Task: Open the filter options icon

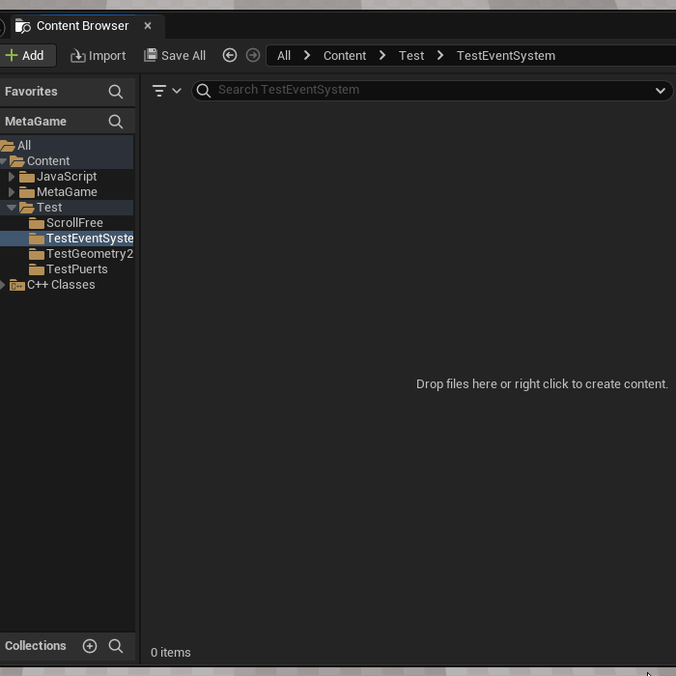Action: point(166,91)
